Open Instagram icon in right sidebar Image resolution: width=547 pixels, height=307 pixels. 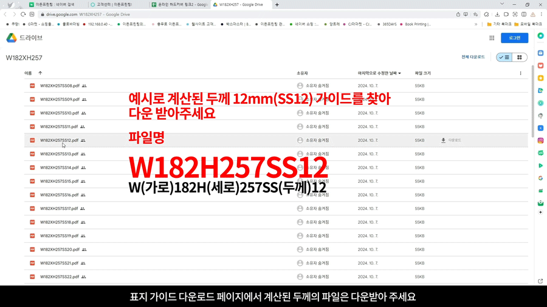coord(540,141)
